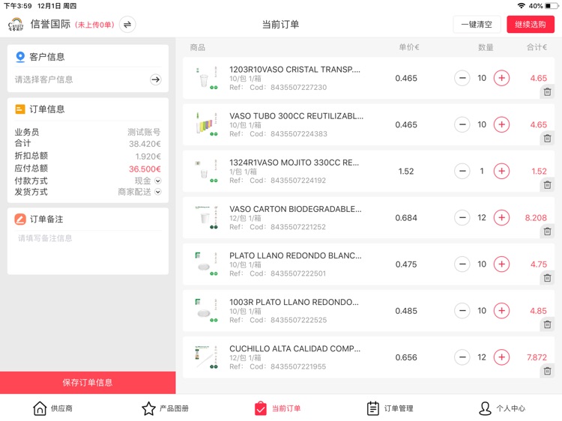Decrease quantity of 1324R1VASO MOJITO
562x421 pixels.
(462, 172)
